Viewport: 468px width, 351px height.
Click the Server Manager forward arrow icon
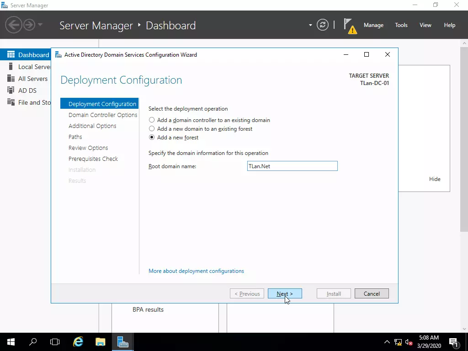click(29, 25)
